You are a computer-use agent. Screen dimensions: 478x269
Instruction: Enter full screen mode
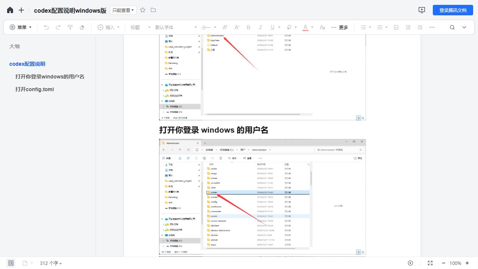[430, 263]
